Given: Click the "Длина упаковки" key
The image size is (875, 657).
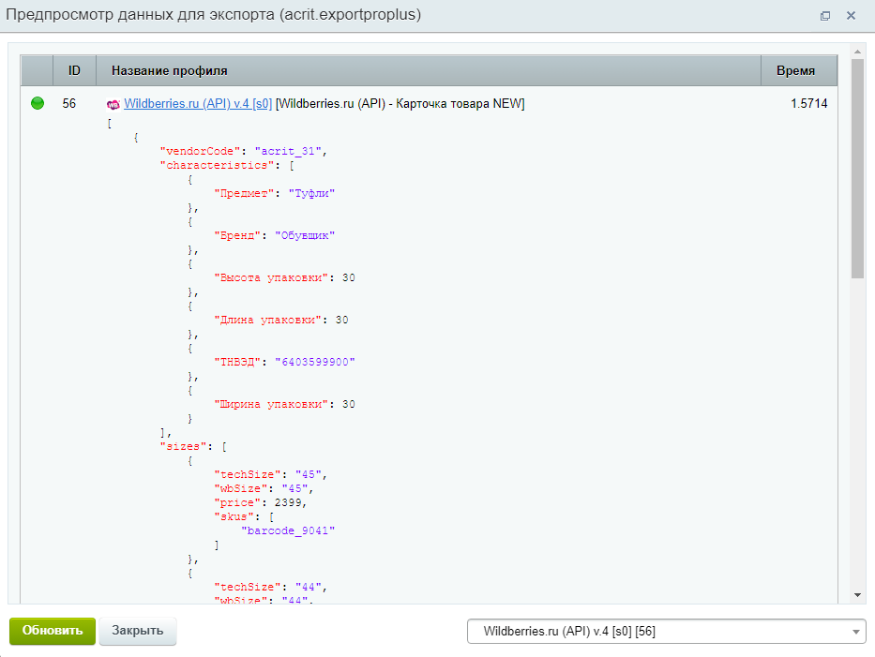Looking at the screenshot, I should pos(268,320).
